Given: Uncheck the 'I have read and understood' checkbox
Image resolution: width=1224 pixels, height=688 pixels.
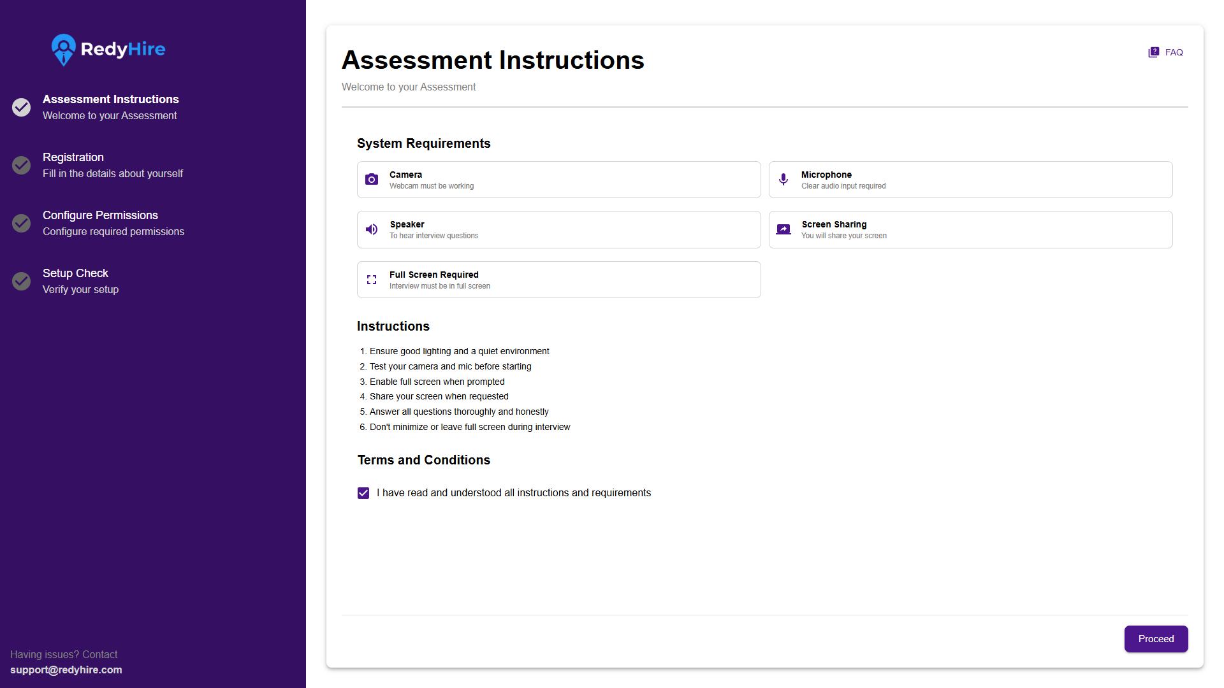Looking at the screenshot, I should [x=363, y=493].
